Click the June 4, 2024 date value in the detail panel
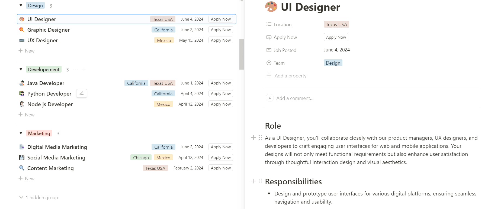This screenshot has height=209, width=488. [x=337, y=50]
